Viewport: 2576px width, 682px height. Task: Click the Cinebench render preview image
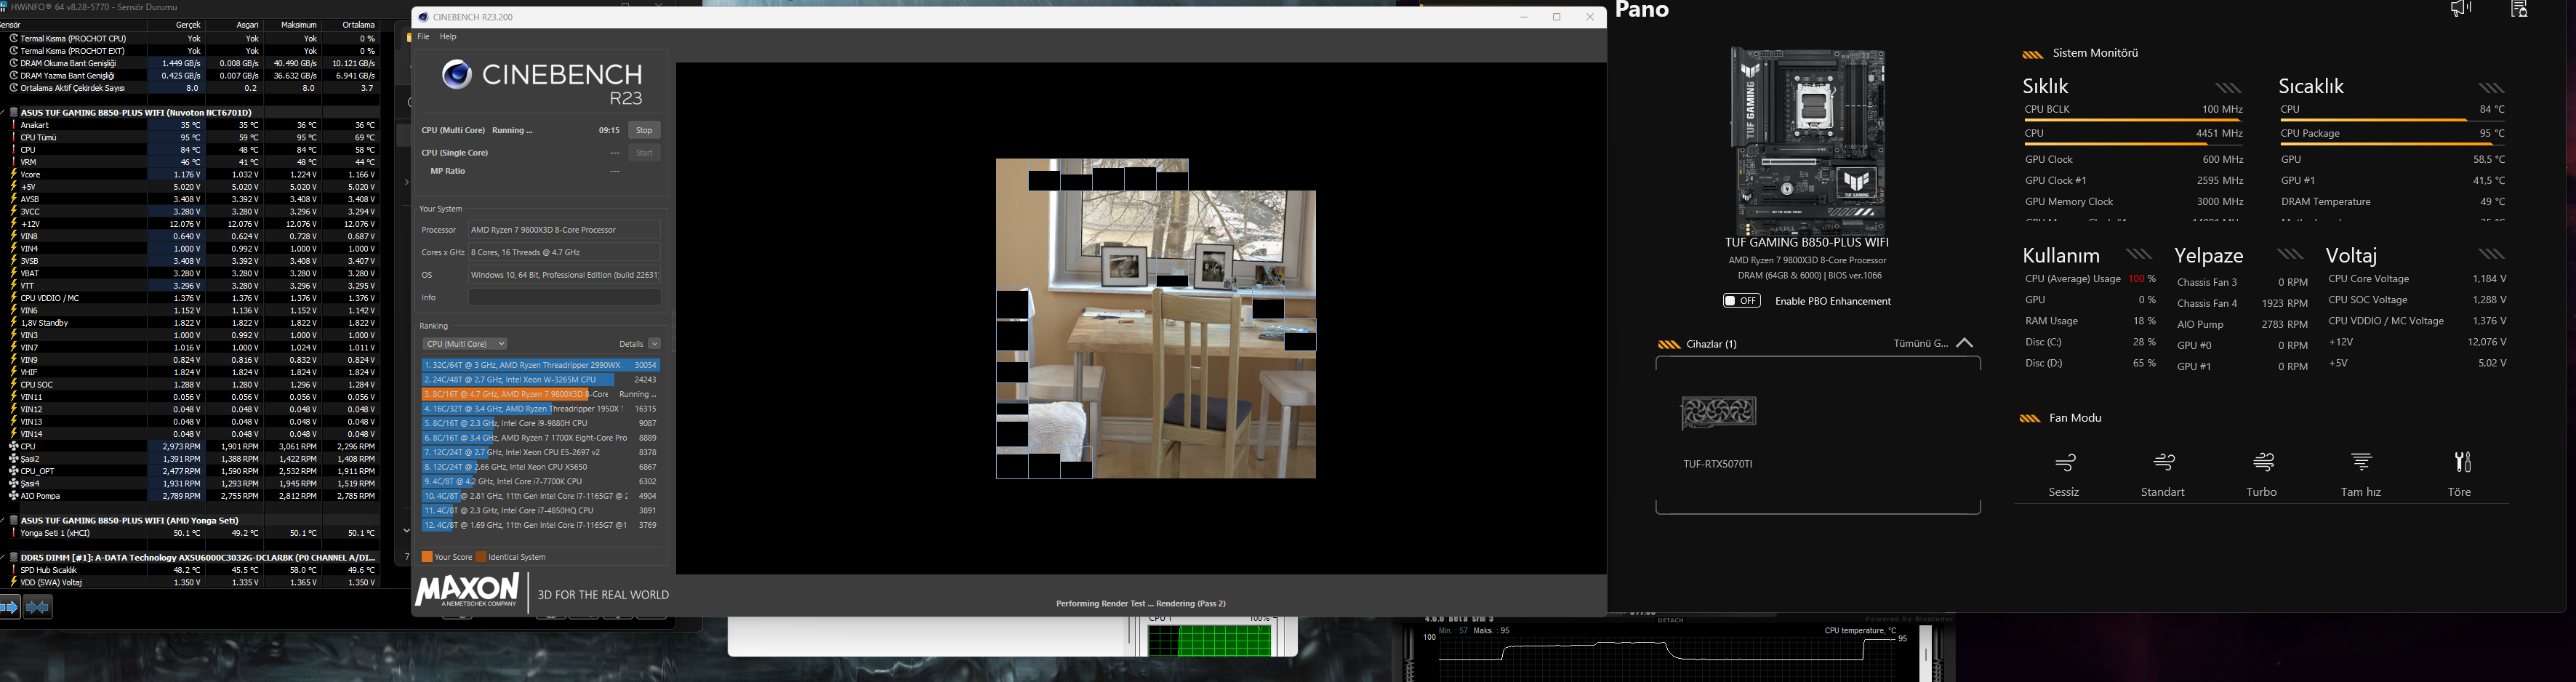(x=1155, y=319)
